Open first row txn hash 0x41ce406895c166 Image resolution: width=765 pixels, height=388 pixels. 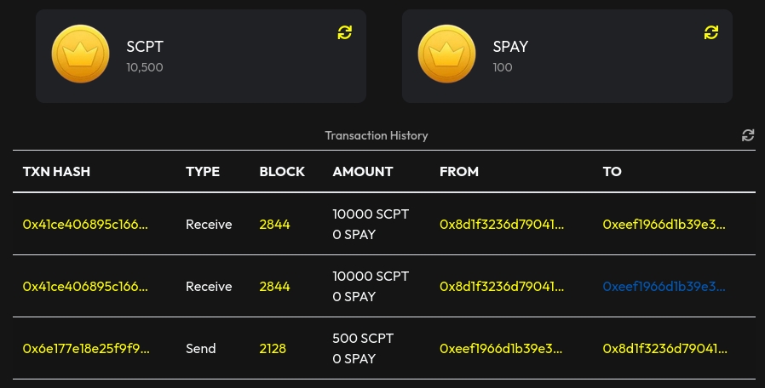click(85, 225)
